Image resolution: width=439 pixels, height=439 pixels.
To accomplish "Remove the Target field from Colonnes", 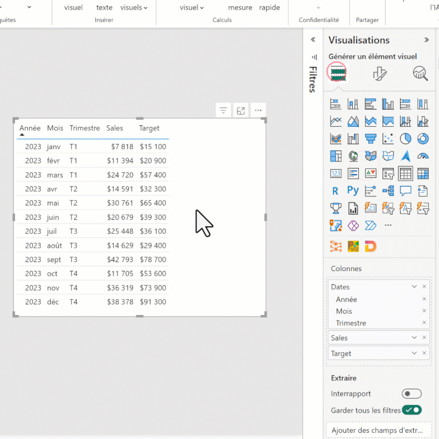I will (x=424, y=353).
